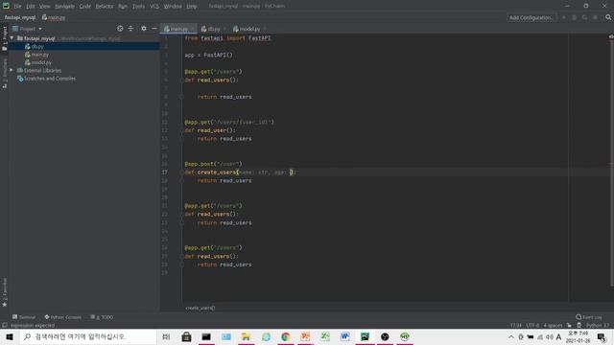Open the Tools menu
The image size is (614, 345).
(138, 7)
